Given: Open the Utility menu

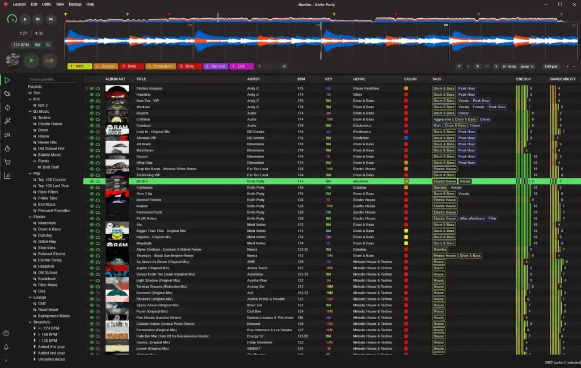Looking at the screenshot, I should (47, 5).
